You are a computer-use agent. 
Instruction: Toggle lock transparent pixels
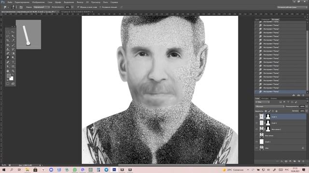pyautogui.click(x=266, y=111)
